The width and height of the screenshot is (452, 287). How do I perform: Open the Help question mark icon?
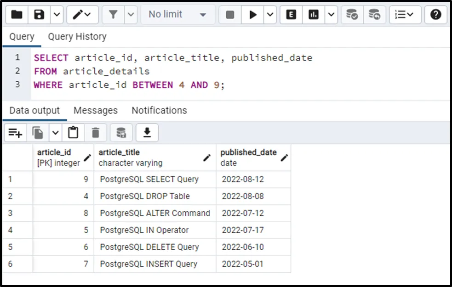pyautogui.click(x=435, y=15)
